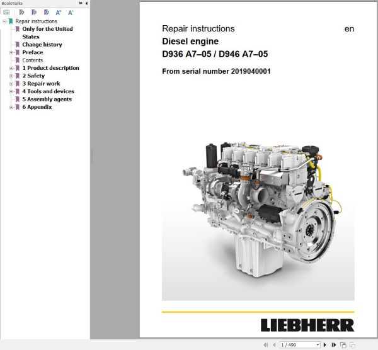378x350 pixels.
Task: Click the previous view icon in status bar
Action: point(343,345)
